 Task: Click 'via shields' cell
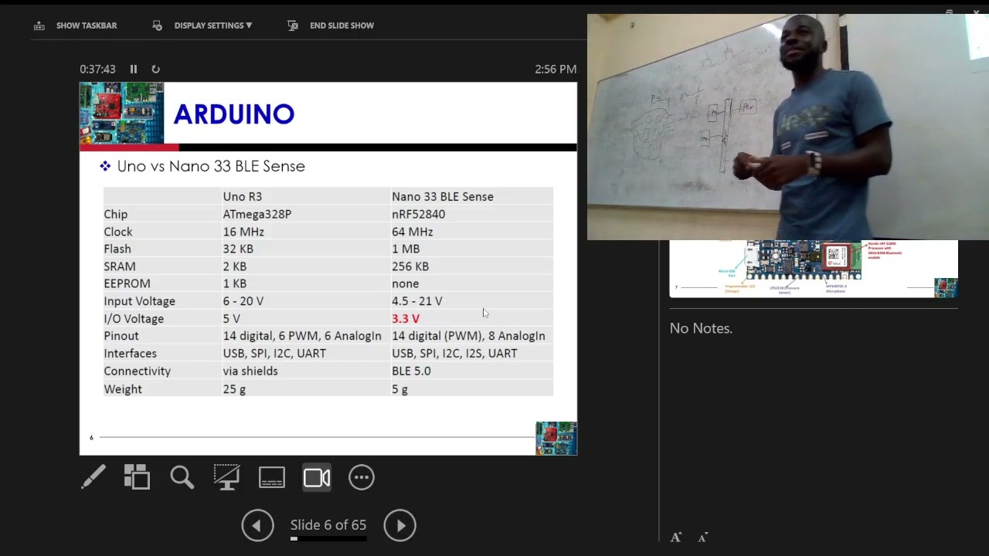pyautogui.click(x=250, y=371)
